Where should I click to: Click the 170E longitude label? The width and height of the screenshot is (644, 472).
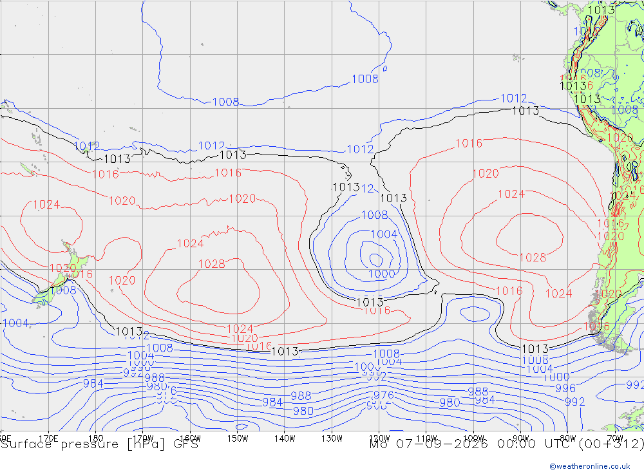48,439
